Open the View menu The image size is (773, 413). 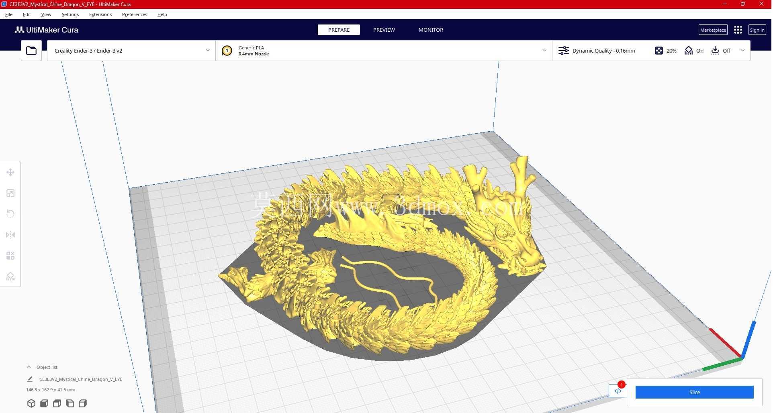click(46, 14)
